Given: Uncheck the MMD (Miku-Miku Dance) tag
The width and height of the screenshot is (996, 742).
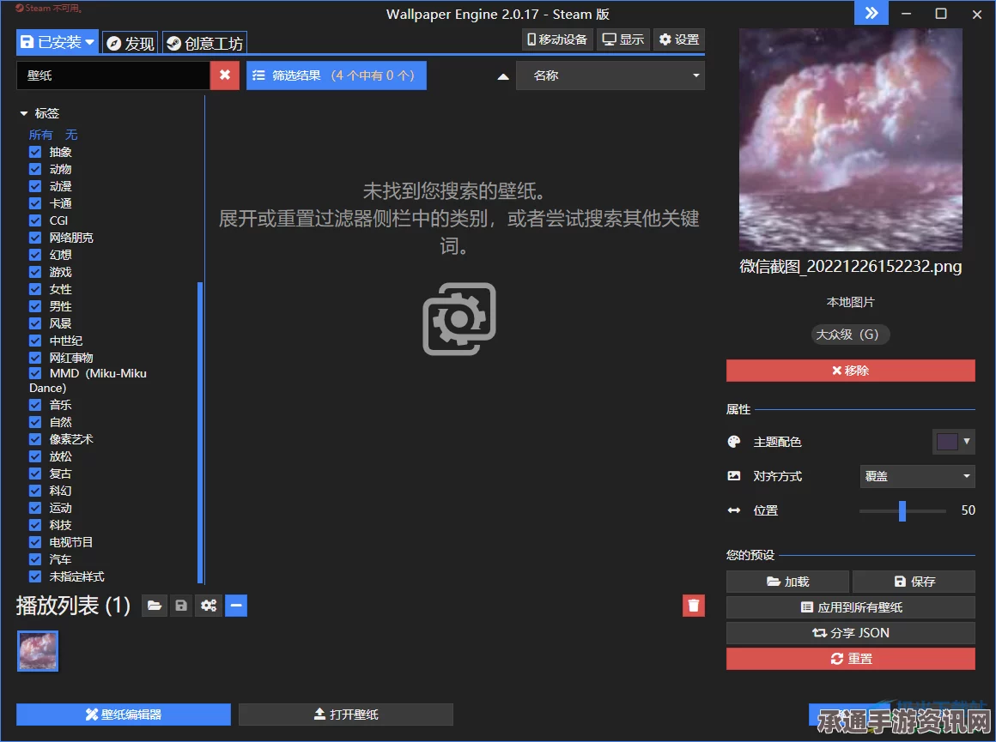Looking at the screenshot, I should pyautogui.click(x=35, y=373).
